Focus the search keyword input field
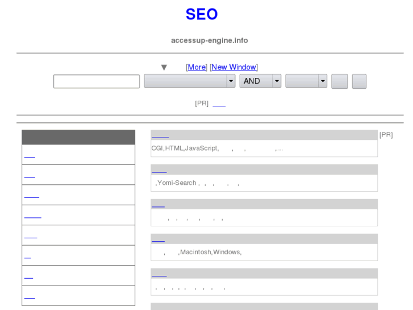Image resolution: width=413 pixels, height=310 pixels. point(97,81)
